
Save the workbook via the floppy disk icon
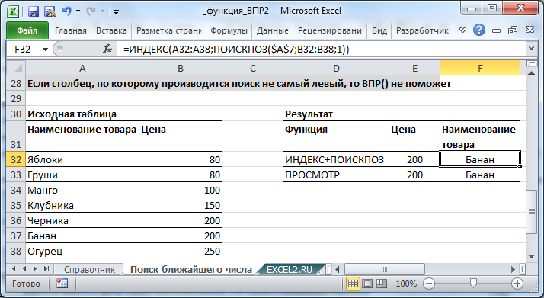pos(34,11)
